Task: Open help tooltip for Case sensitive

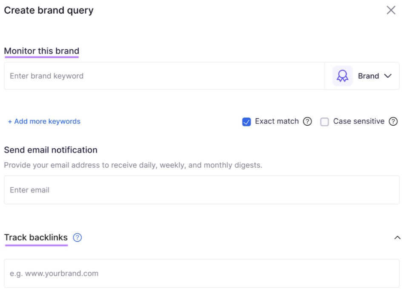Action: (393, 121)
